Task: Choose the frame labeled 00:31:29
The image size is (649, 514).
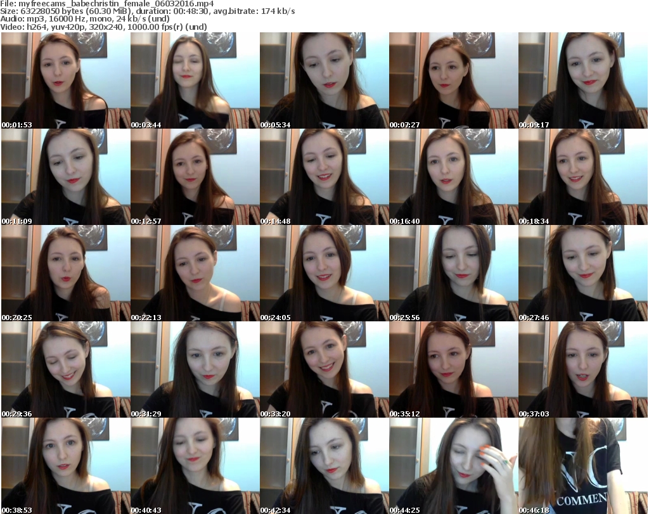Action: 195,369
